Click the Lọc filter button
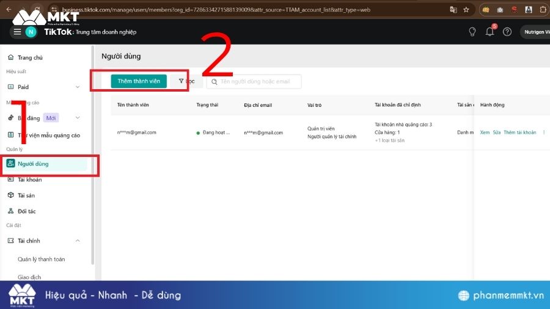Screen dimensions: 550x309 click(x=186, y=81)
